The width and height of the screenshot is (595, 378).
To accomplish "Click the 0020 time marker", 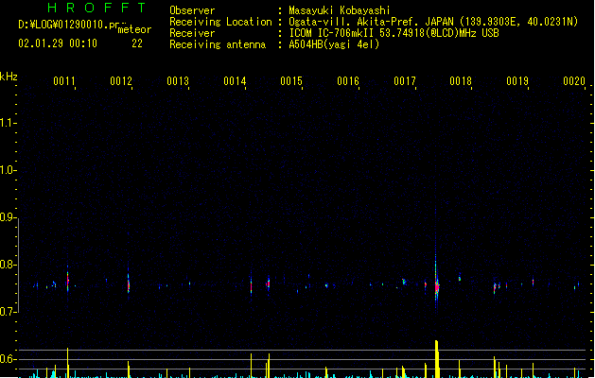I will [x=574, y=80].
